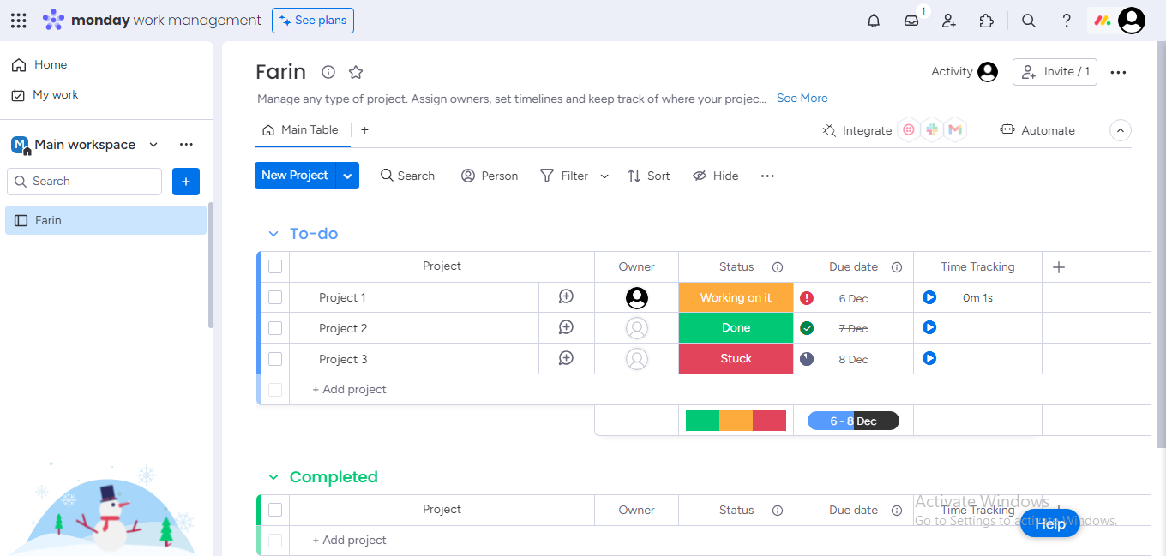
Task: Open the 6 - 8 Dec date summary
Action: (853, 421)
